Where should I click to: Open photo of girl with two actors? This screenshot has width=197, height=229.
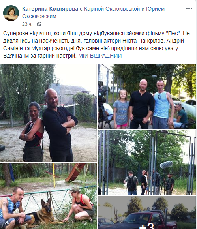click(x=146, y=96)
